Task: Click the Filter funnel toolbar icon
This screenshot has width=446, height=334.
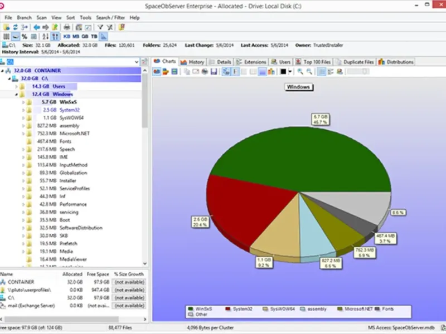Action: click(100, 27)
